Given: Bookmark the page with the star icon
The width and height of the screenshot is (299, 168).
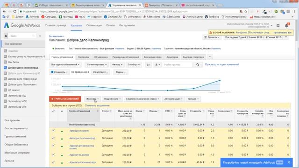Looking at the screenshot, I should coord(246,11).
